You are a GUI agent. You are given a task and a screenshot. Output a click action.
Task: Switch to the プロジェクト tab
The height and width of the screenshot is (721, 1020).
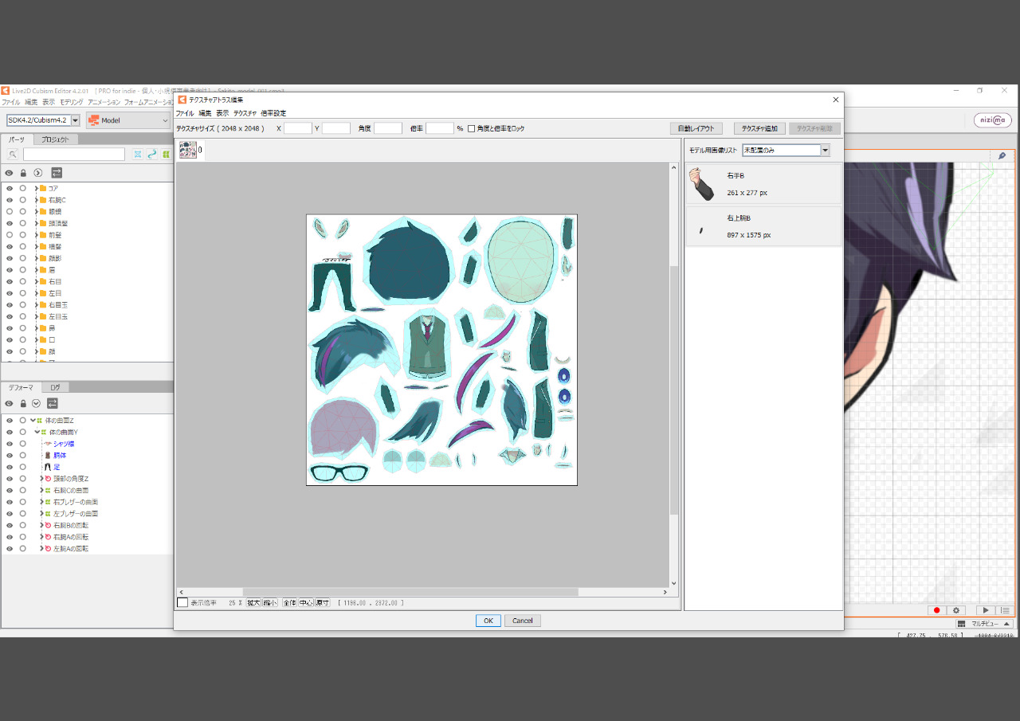(x=56, y=139)
